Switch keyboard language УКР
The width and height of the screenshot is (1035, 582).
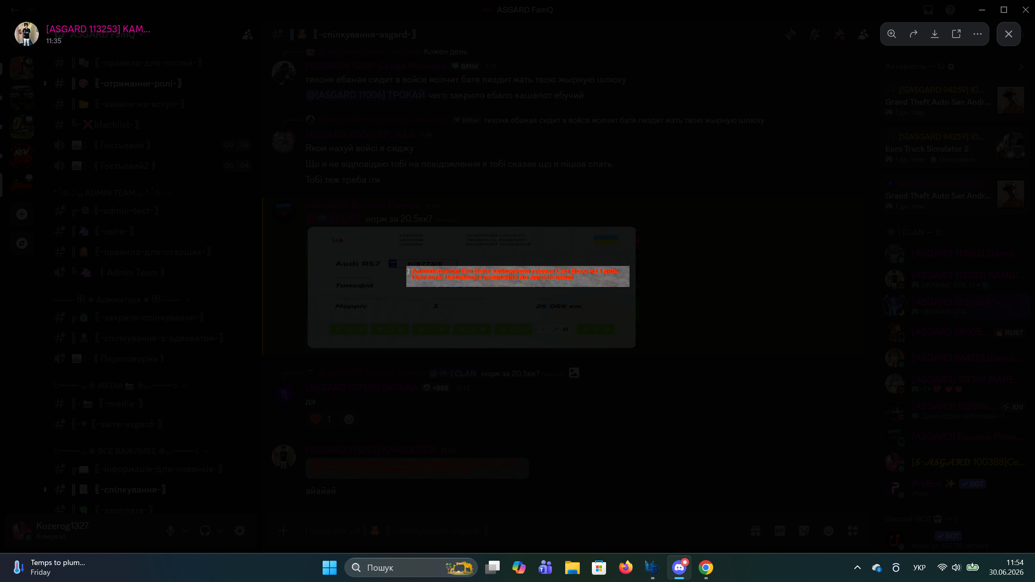click(919, 567)
